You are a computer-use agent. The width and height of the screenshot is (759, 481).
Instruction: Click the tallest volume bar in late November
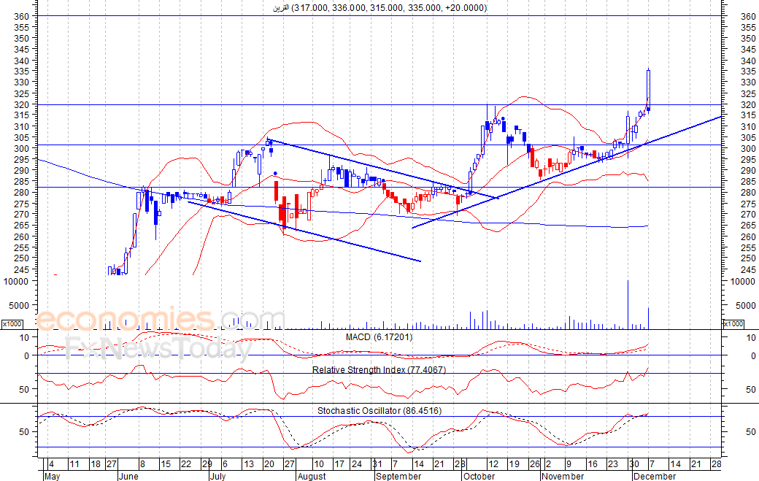(x=628, y=304)
